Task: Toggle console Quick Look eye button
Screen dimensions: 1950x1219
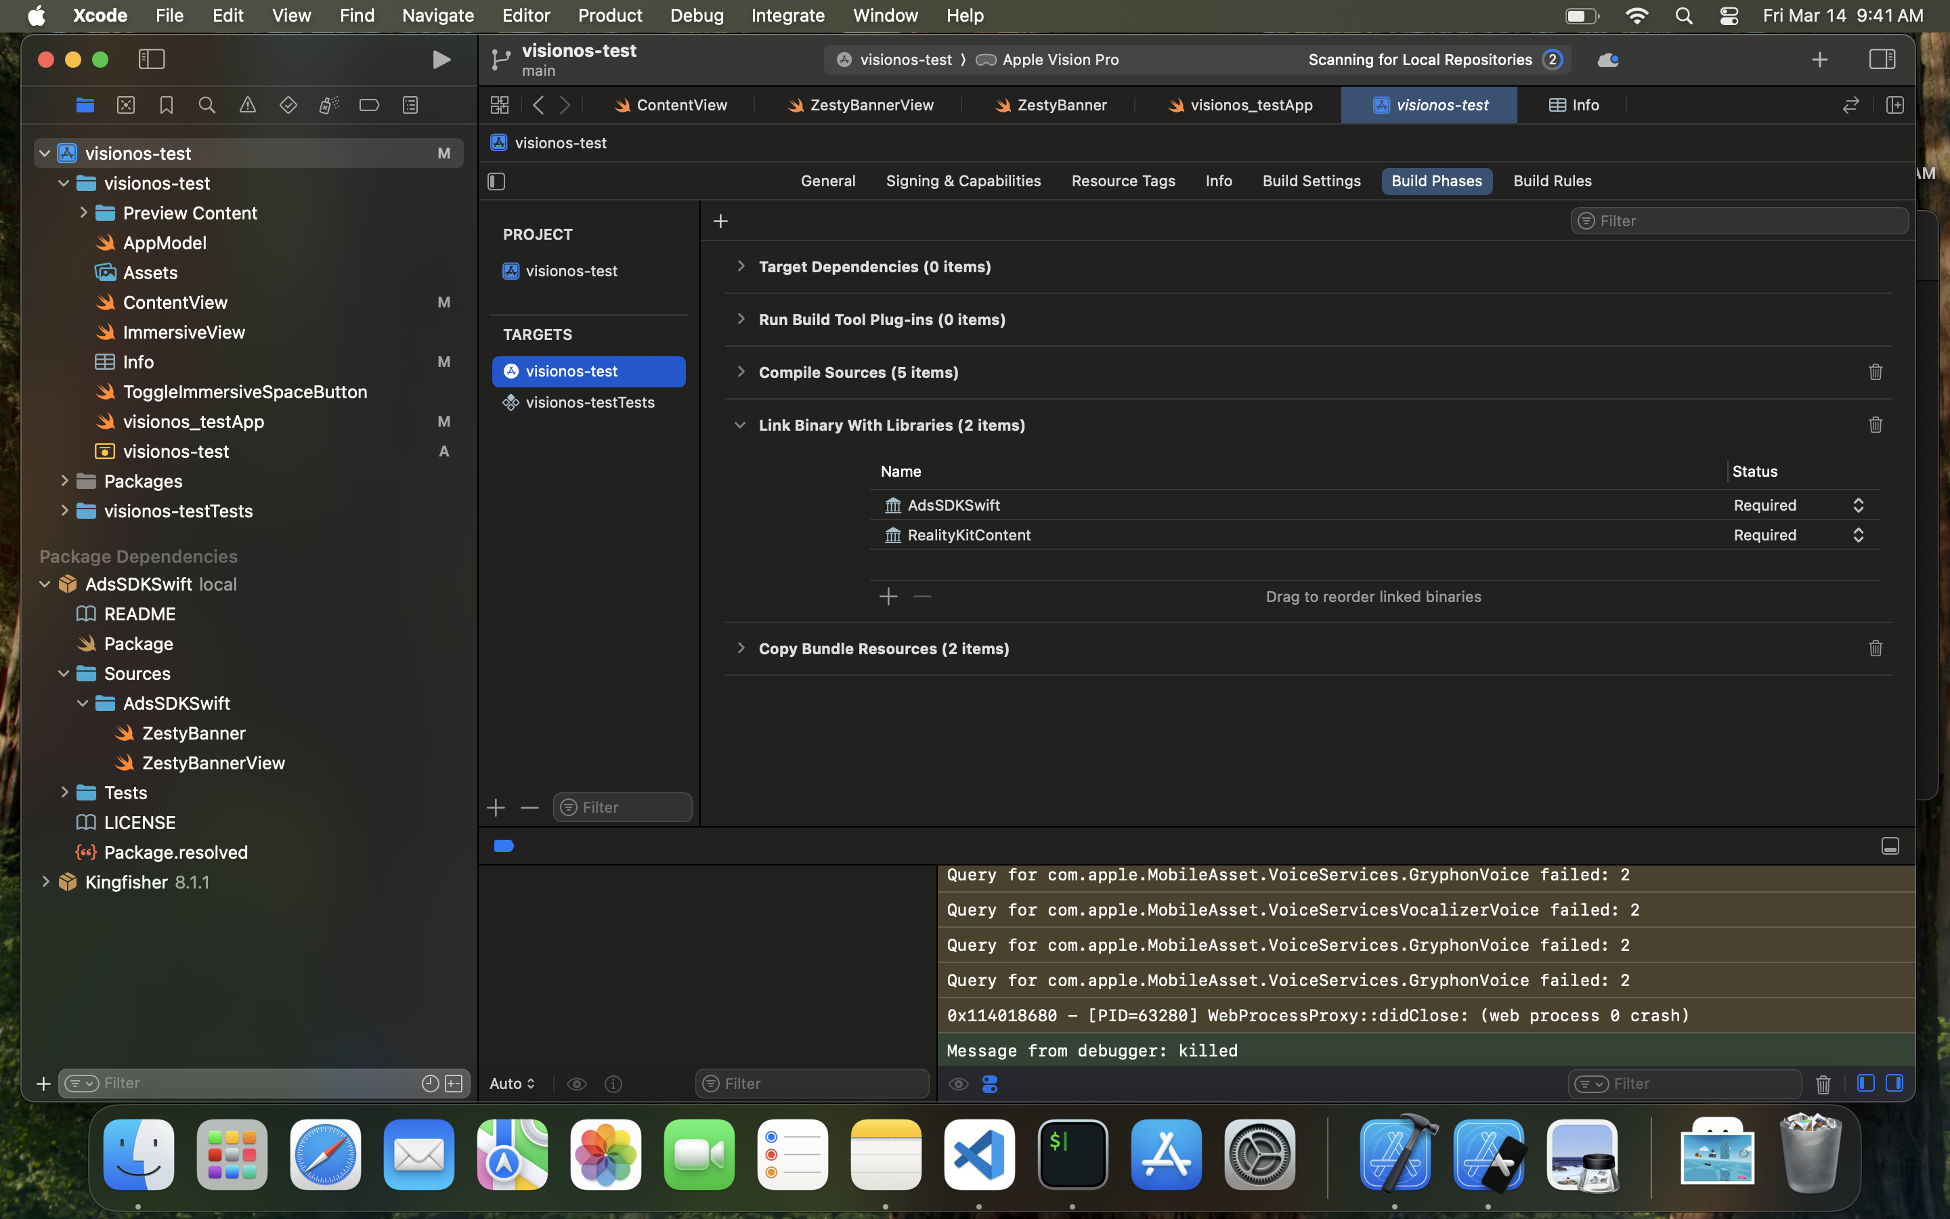Action: [x=958, y=1084]
